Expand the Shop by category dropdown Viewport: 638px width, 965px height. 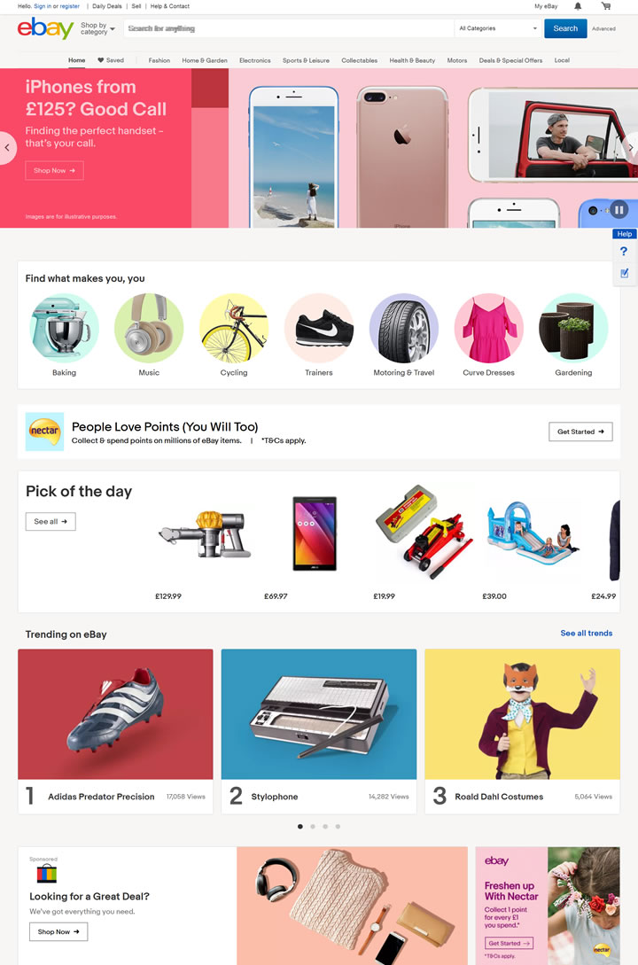pyautogui.click(x=97, y=29)
